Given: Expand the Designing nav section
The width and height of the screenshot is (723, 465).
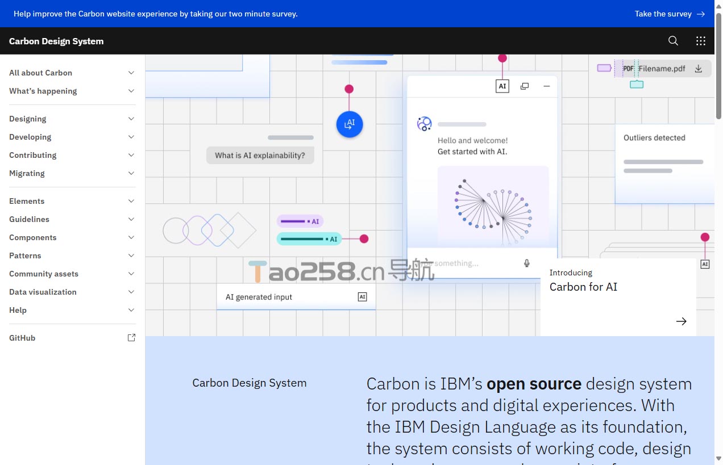Looking at the screenshot, I should (72, 119).
